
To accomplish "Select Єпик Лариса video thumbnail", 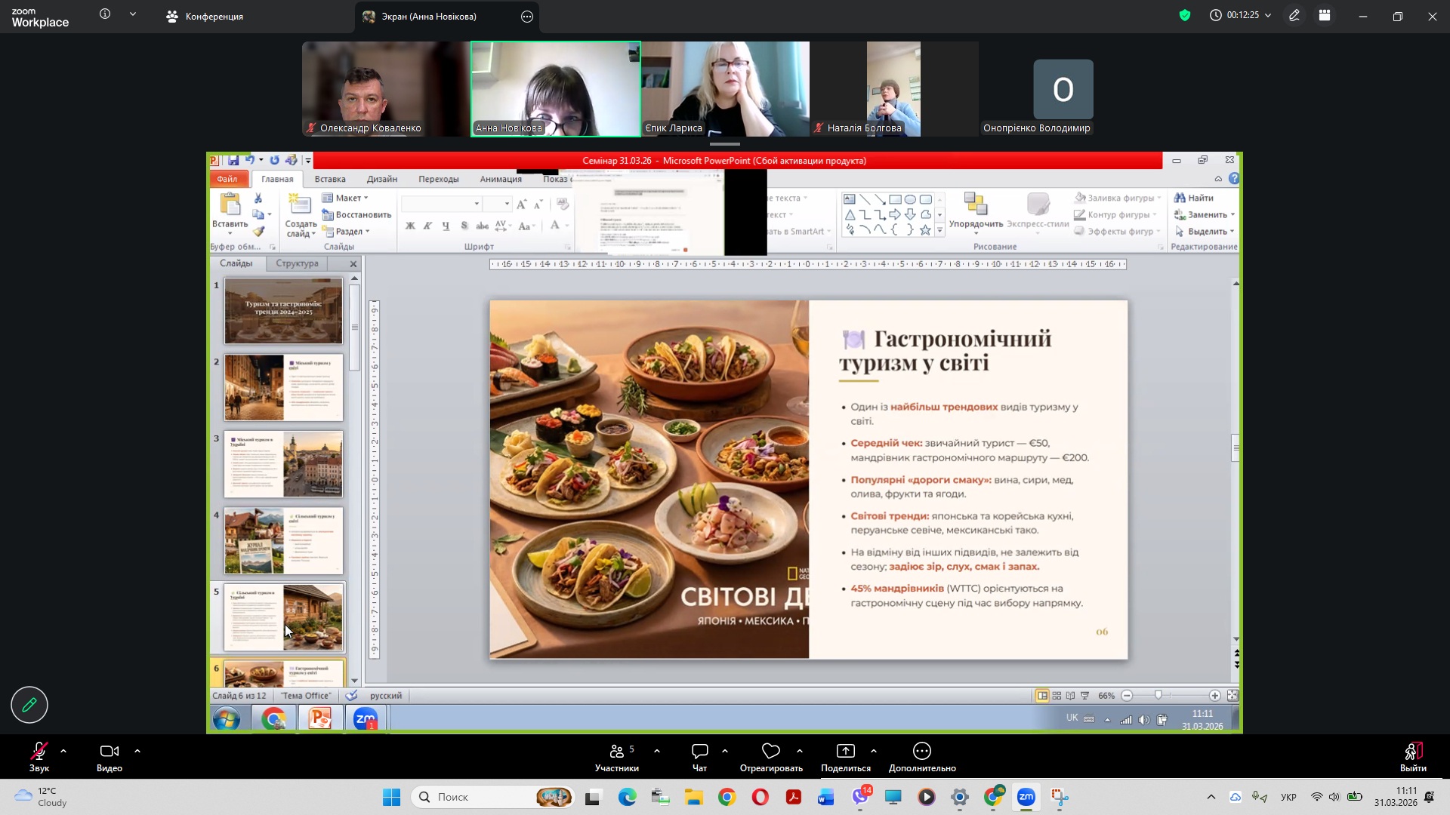I will (x=725, y=89).
